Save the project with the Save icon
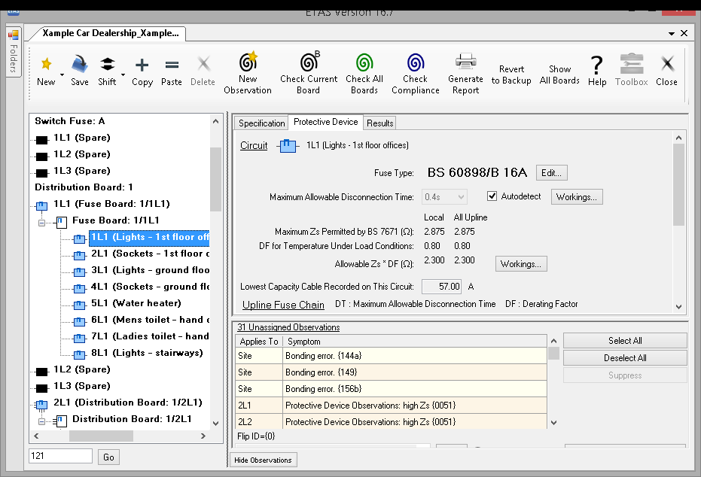The width and height of the screenshot is (701, 477). [80, 65]
